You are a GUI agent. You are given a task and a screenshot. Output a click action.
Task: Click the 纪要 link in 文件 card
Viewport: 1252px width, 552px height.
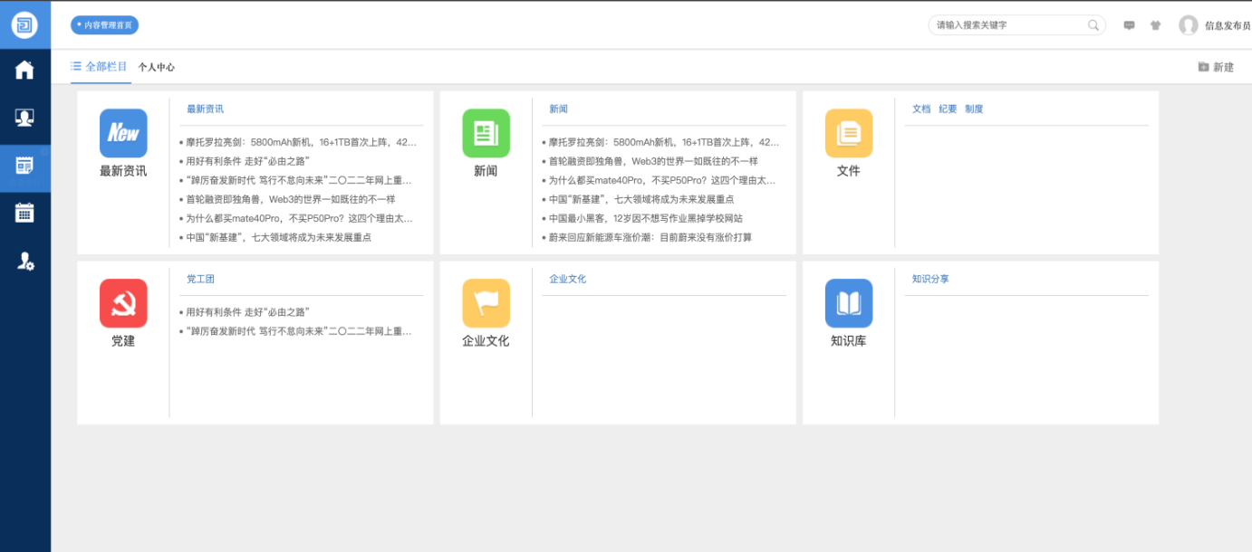948,109
